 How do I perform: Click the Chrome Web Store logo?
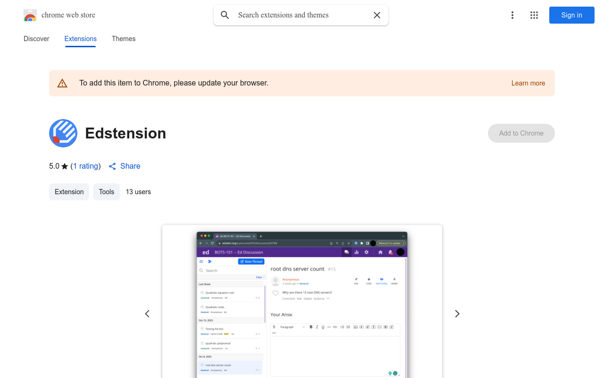coord(30,15)
